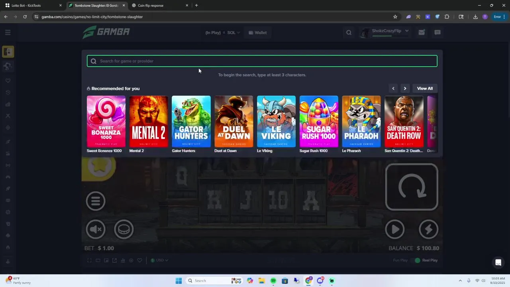This screenshot has height=287, width=510.
Task: Expand the (In Play) SOL currency dropdown
Action: point(222,33)
